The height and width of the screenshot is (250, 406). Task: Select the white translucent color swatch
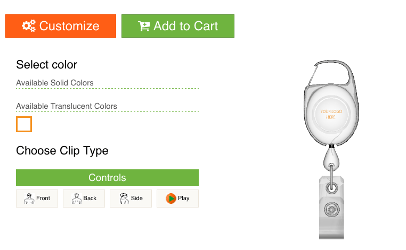click(24, 124)
